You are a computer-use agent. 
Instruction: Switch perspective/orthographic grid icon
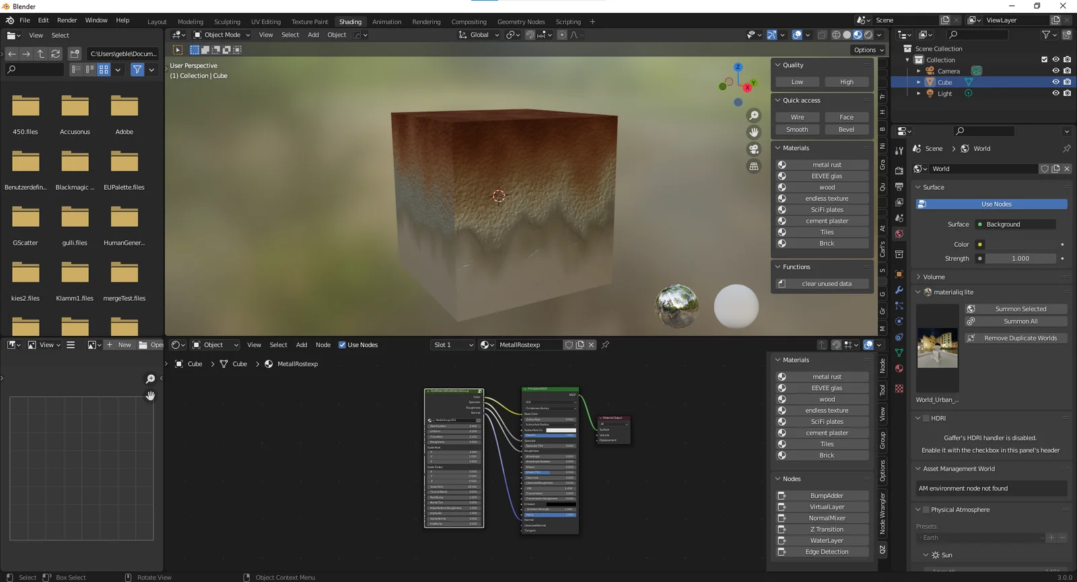point(754,166)
